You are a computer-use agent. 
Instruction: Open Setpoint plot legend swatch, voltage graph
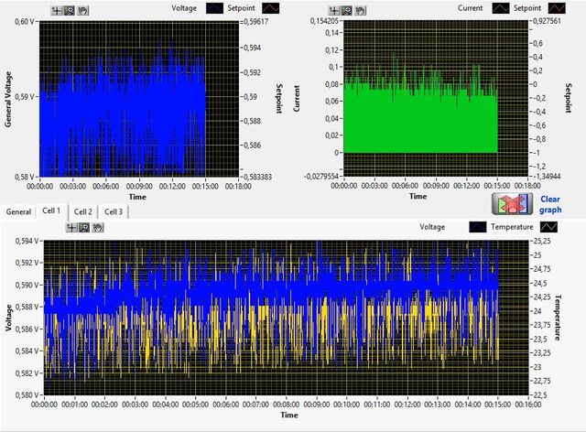tap(270, 8)
